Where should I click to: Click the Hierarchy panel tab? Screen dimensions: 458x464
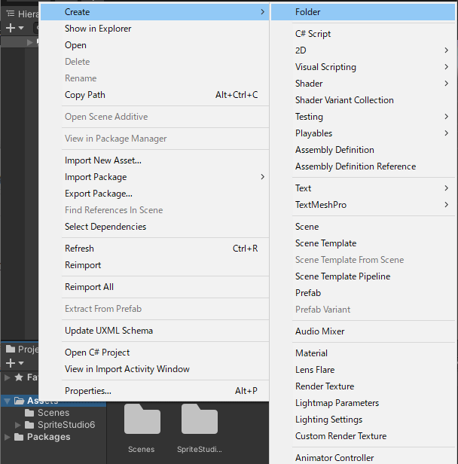tap(20, 14)
